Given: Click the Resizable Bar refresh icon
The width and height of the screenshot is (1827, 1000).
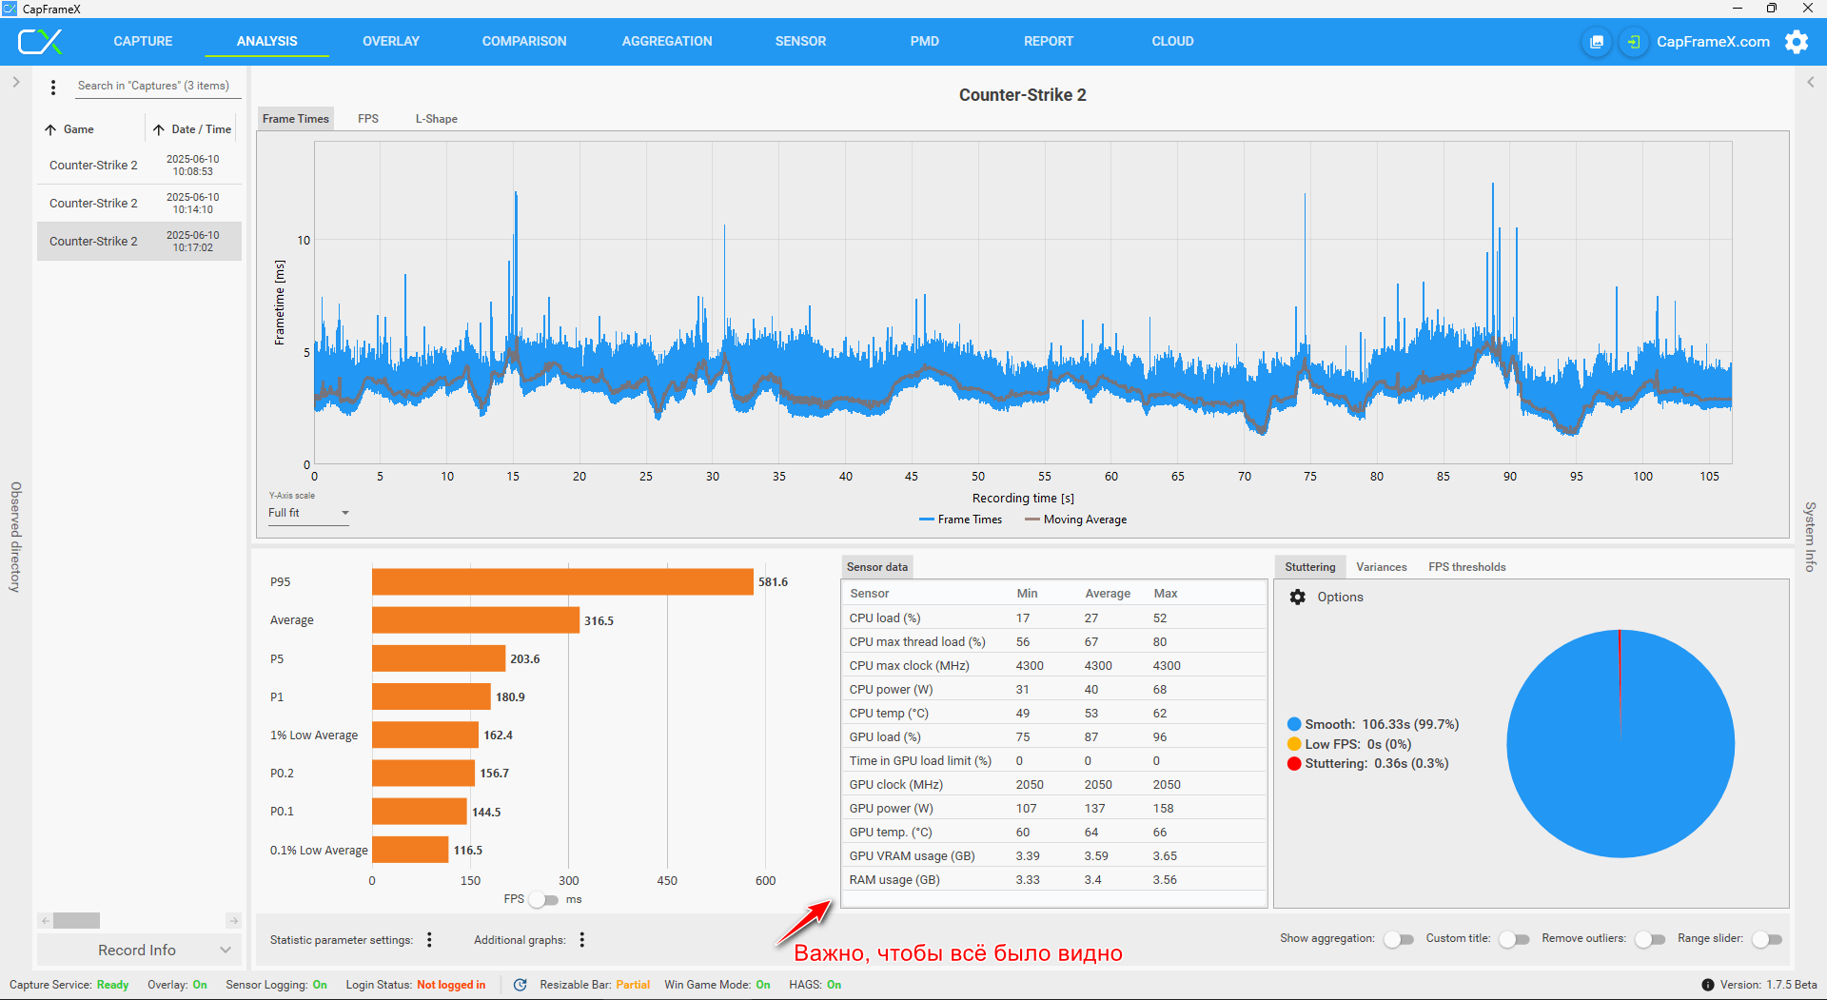Looking at the screenshot, I should (520, 985).
